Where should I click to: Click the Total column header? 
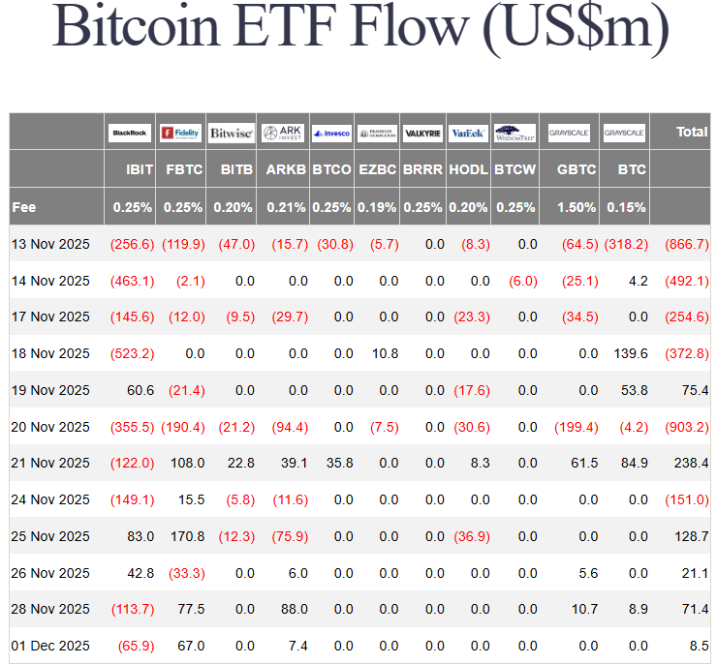tap(692, 132)
